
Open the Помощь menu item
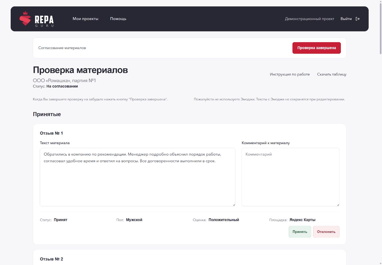118,19
